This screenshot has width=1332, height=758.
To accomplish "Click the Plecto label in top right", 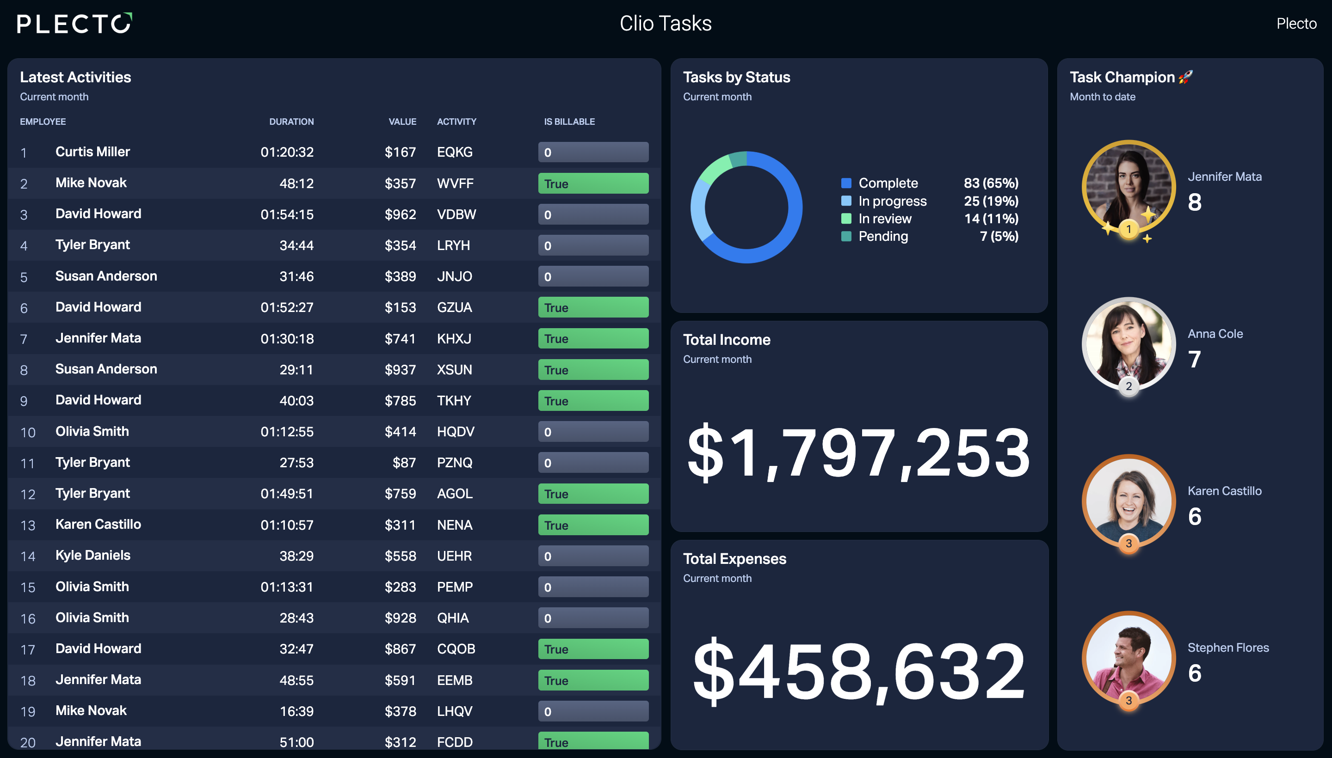I will 1296,24.
